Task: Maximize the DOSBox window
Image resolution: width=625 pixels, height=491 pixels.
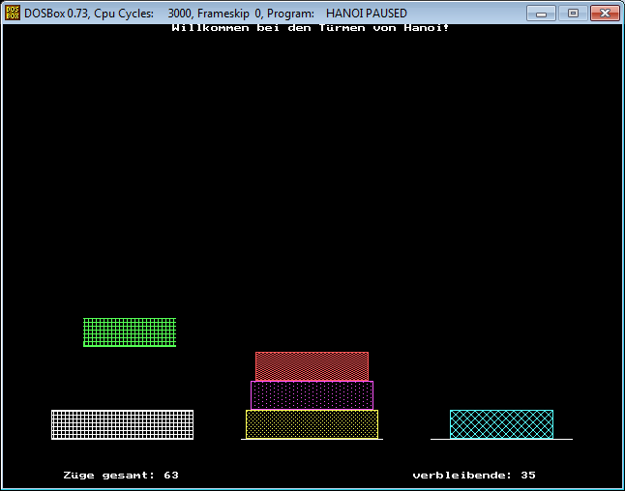Action: pyautogui.click(x=572, y=14)
